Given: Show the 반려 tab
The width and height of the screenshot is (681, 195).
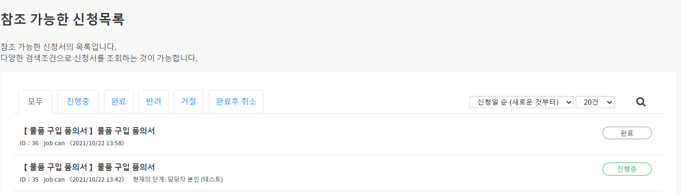Looking at the screenshot, I should click(153, 102).
